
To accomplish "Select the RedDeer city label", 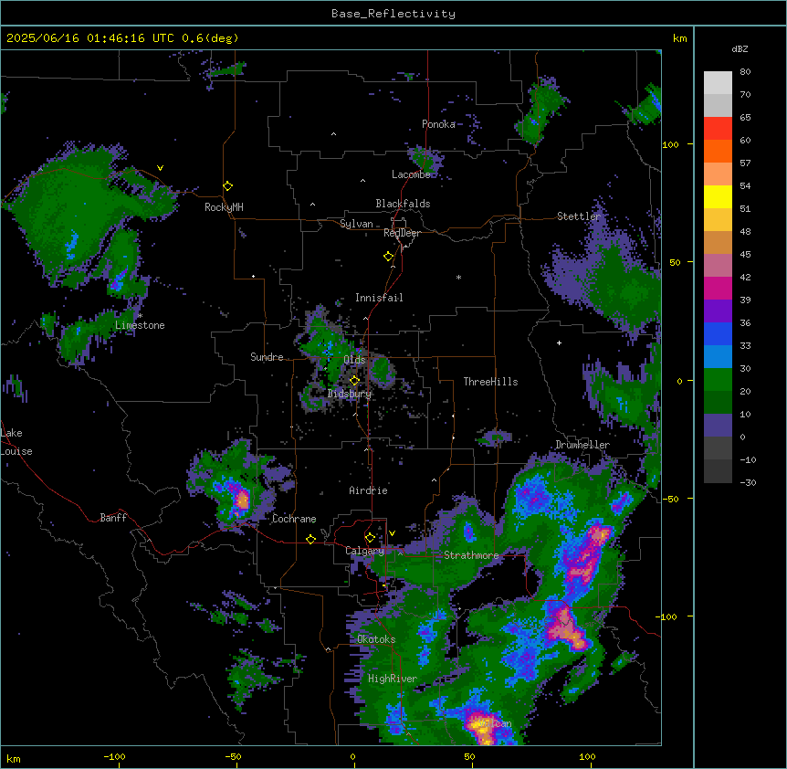I will [x=402, y=233].
